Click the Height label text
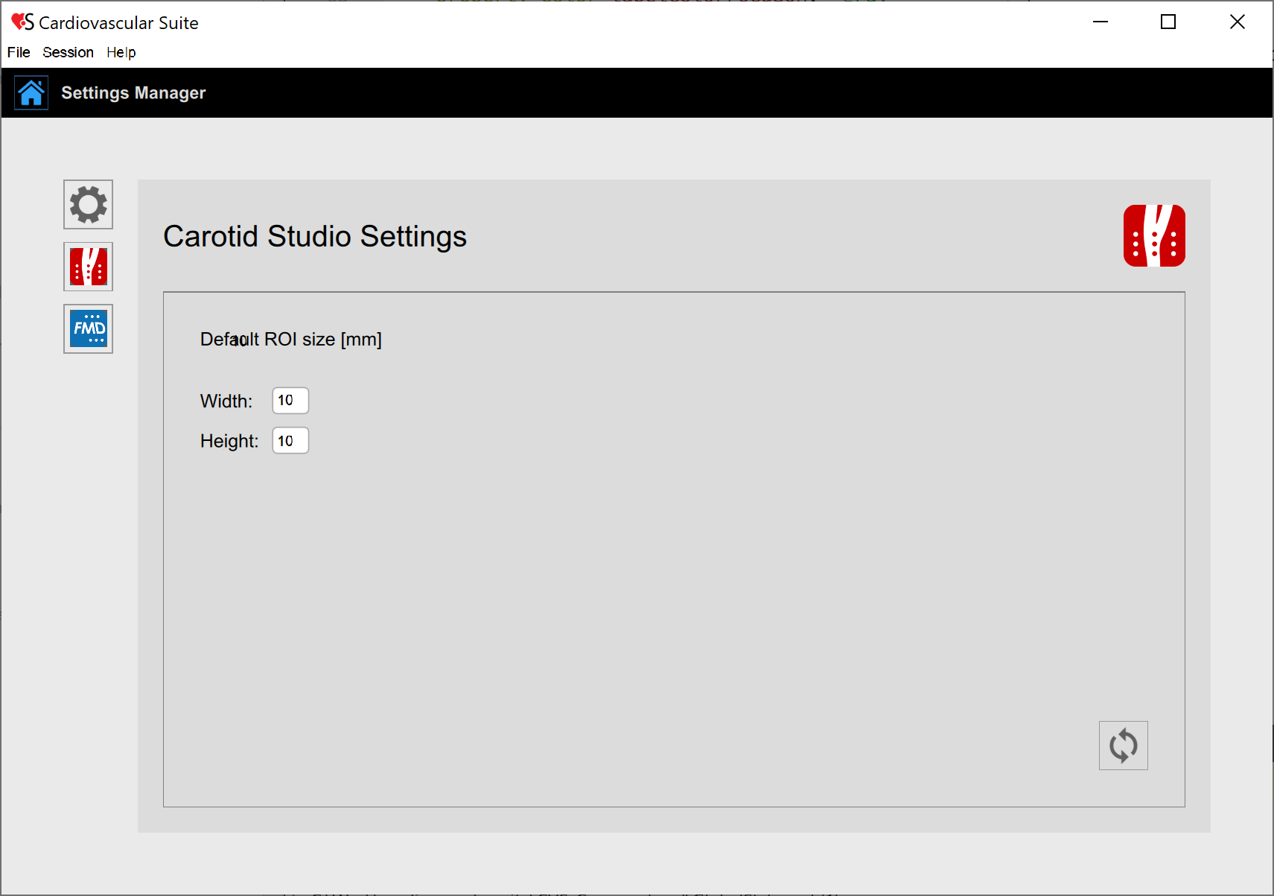Screen dimensions: 1274x896 [229, 441]
